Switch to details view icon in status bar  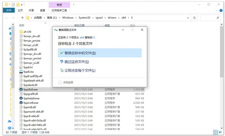tap(215, 132)
